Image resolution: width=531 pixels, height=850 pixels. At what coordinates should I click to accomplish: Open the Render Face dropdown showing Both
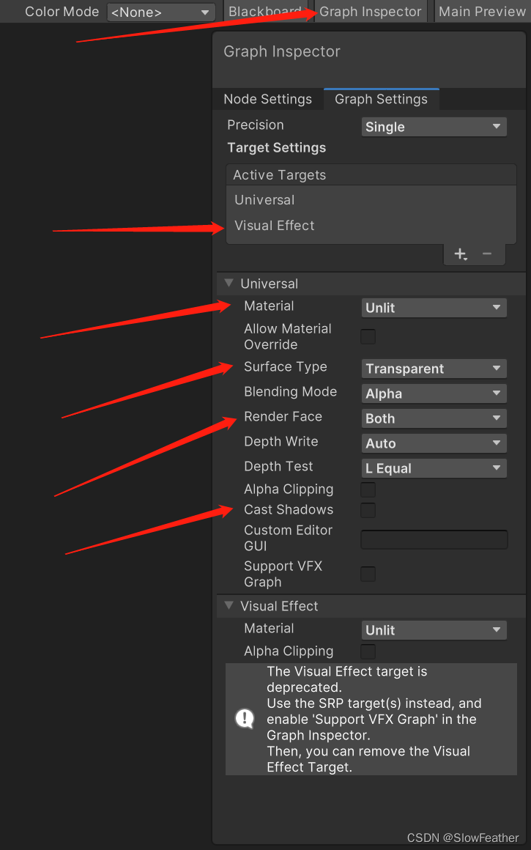pos(433,418)
